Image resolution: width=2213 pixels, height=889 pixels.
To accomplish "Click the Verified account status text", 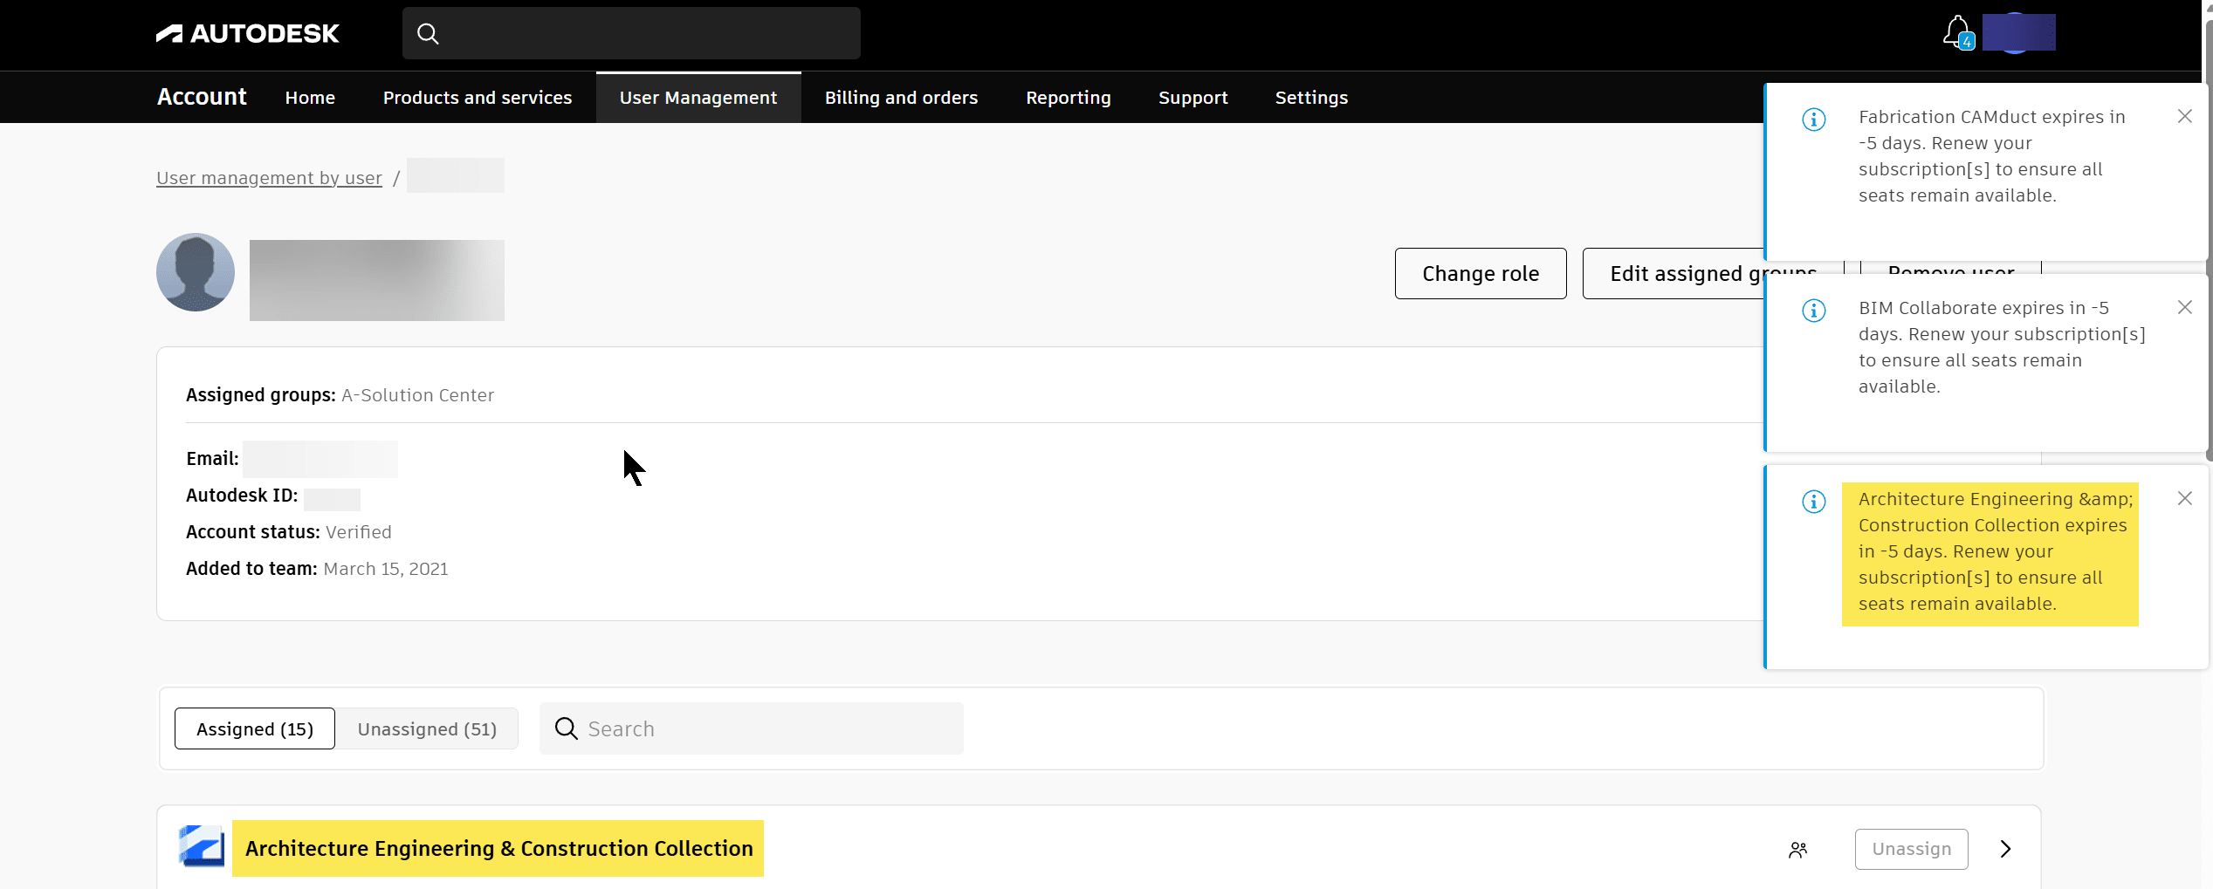I will pyautogui.click(x=359, y=532).
